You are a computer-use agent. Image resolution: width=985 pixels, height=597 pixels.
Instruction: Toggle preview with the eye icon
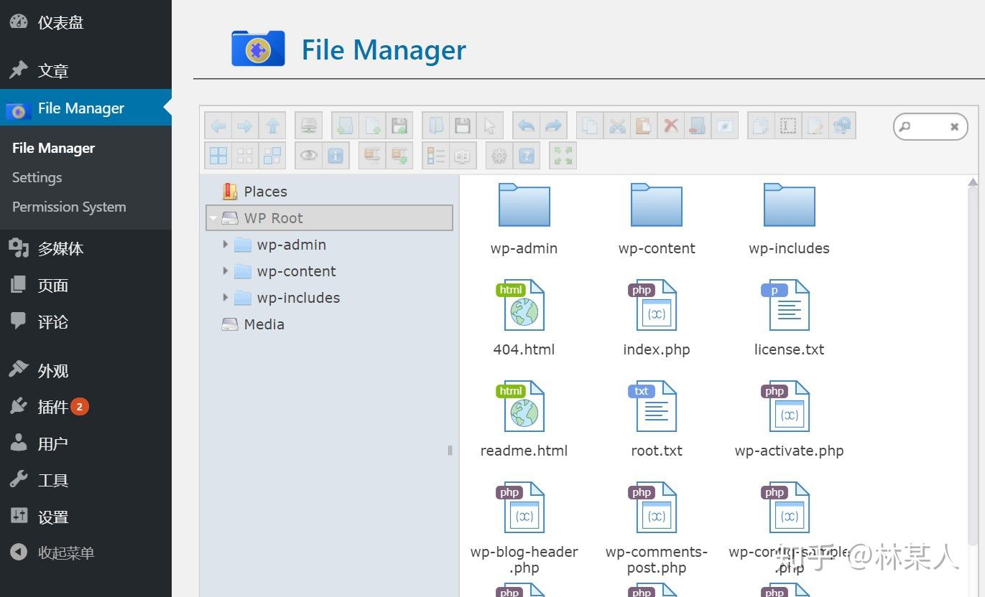[x=309, y=156]
